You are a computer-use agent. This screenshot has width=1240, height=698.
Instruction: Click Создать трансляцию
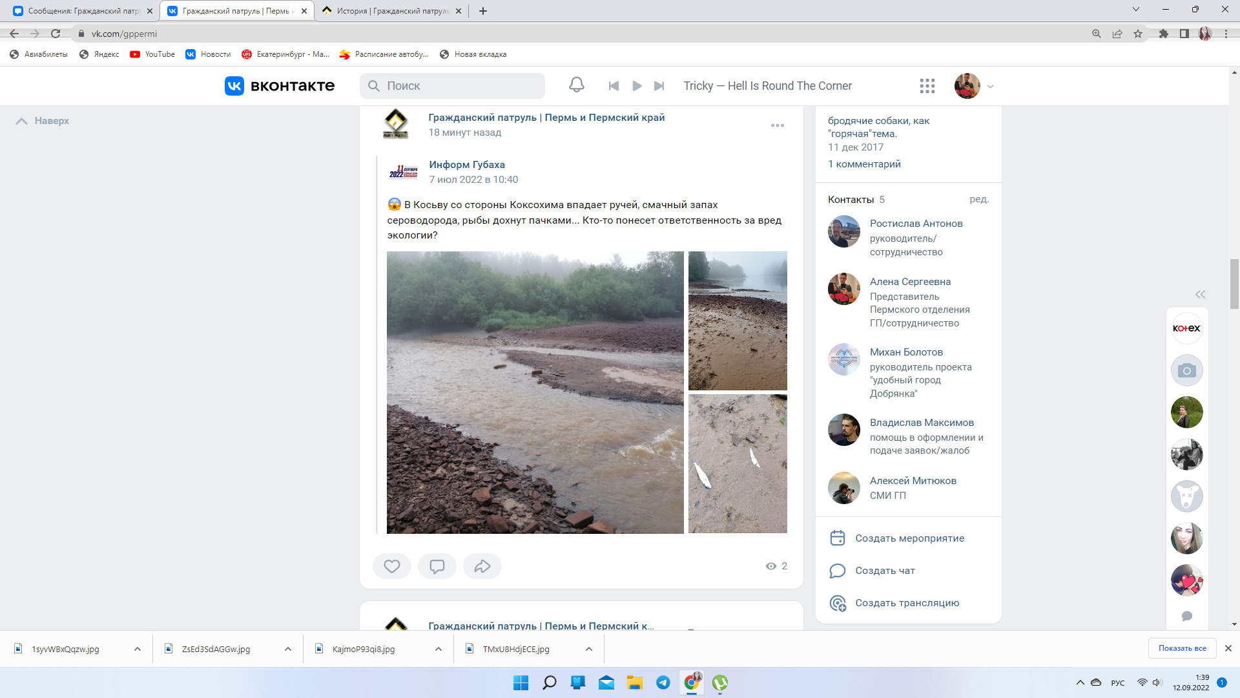coord(909,603)
